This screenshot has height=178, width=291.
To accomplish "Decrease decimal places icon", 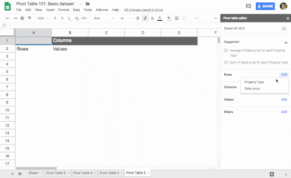I will [69, 19].
